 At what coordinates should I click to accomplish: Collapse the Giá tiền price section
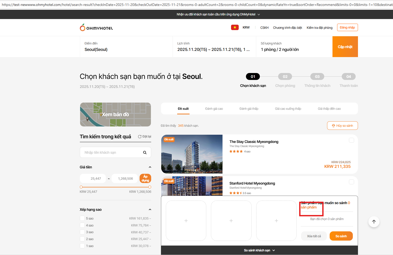pos(150,167)
